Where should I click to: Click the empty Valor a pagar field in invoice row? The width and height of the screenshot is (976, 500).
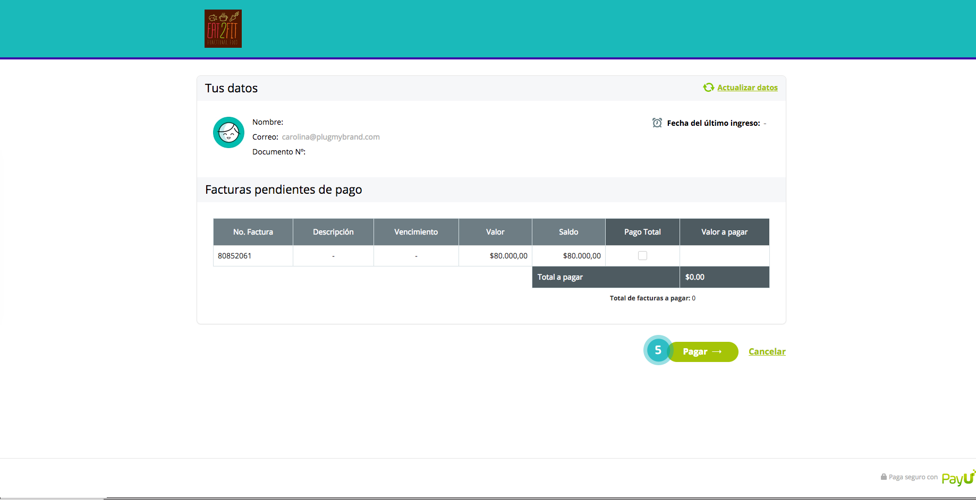click(x=724, y=256)
